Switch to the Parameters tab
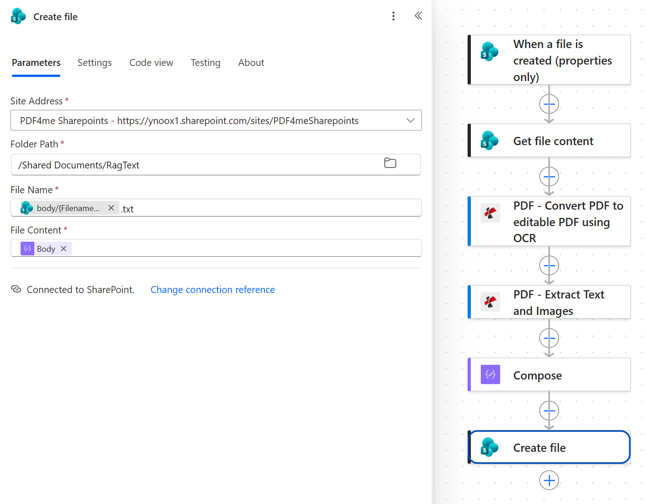 tap(36, 63)
